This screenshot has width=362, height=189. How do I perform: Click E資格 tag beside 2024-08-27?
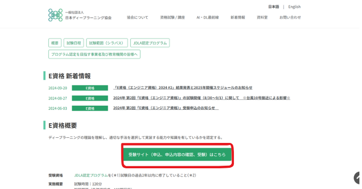pos(90,98)
